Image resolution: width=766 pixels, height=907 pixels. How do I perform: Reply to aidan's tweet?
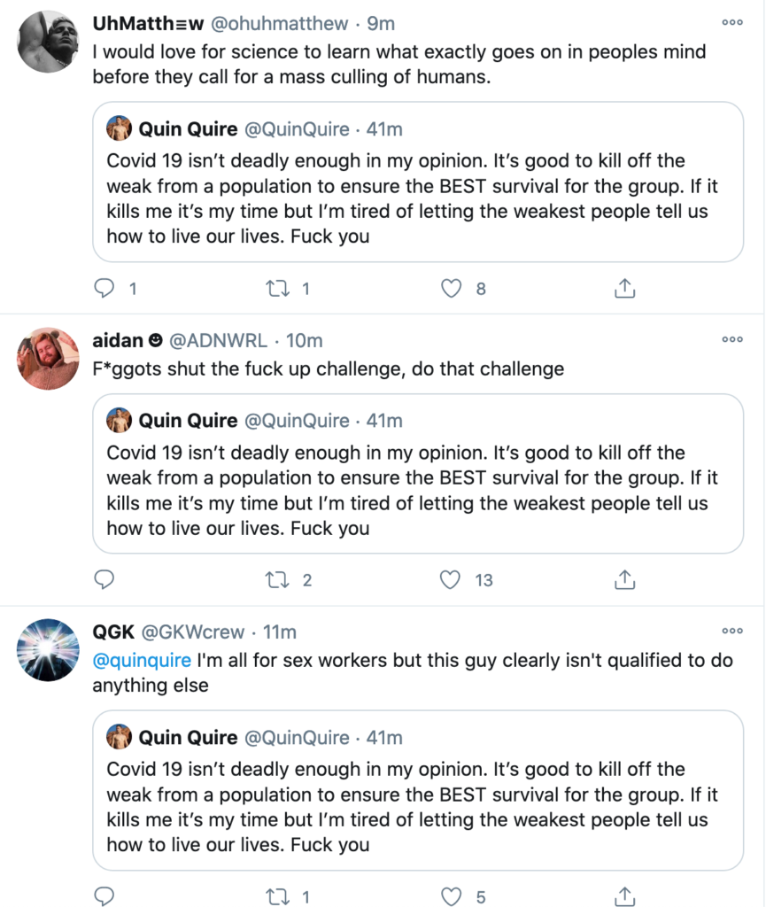pyautogui.click(x=104, y=579)
